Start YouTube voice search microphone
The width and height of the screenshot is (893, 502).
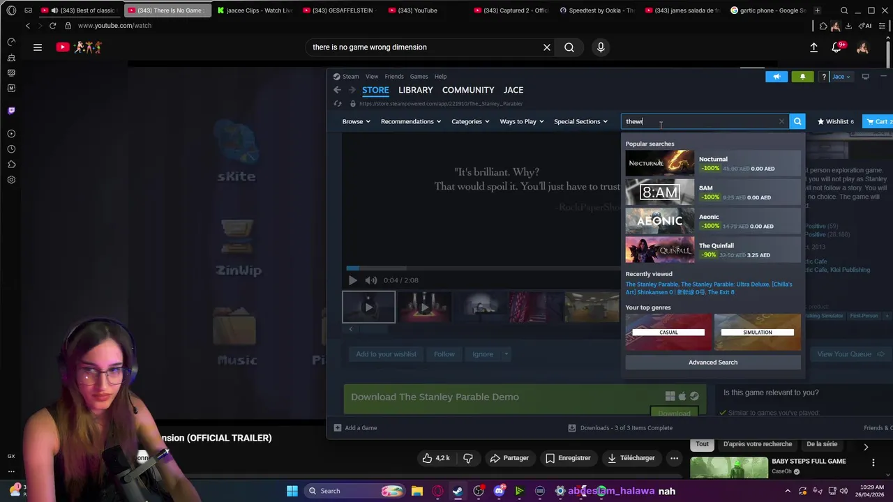tap(601, 47)
